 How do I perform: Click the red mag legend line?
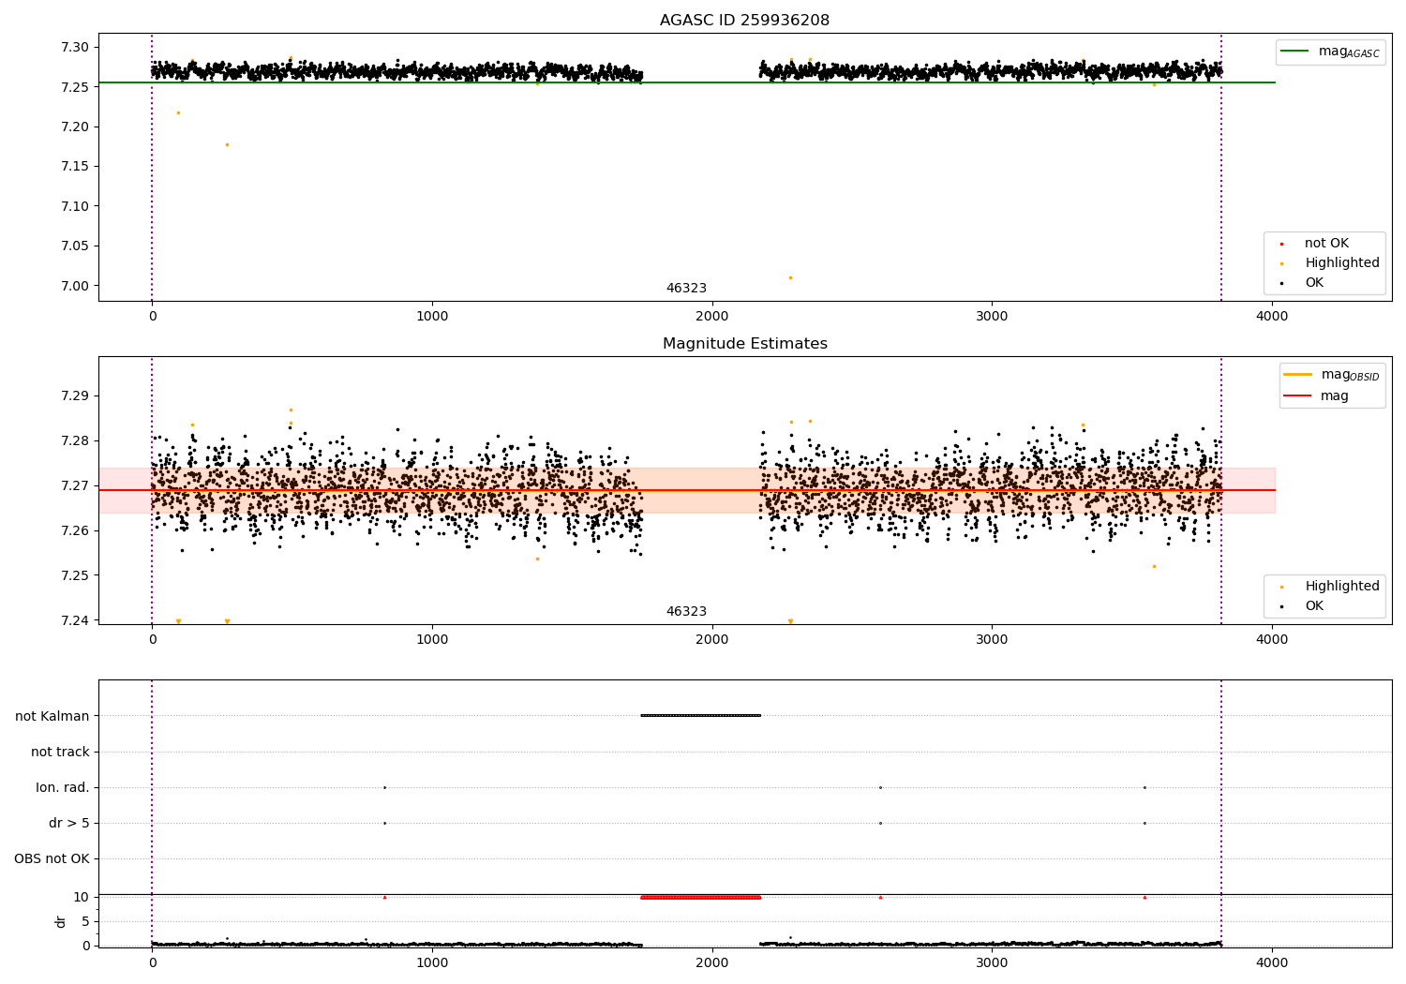[1298, 396]
